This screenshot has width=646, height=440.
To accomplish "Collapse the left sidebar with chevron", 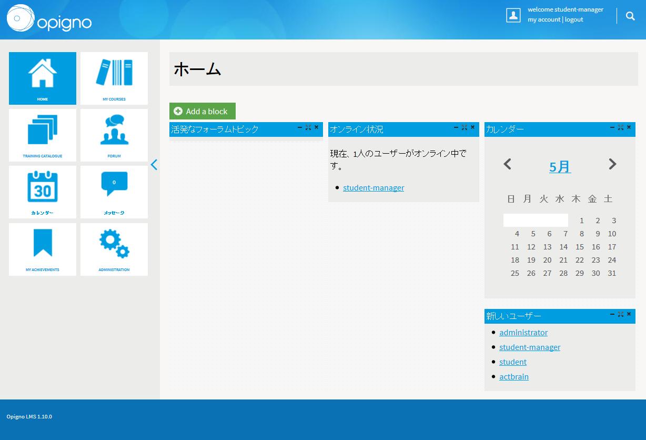I will point(154,165).
